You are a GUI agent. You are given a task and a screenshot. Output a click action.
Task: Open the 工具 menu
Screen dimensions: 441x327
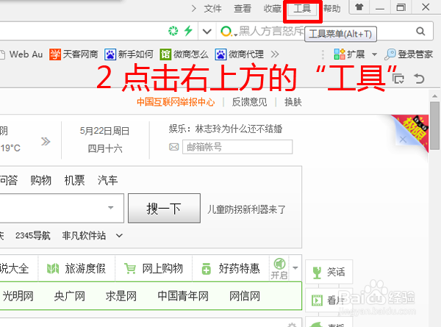pyautogui.click(x=302, y=9)
